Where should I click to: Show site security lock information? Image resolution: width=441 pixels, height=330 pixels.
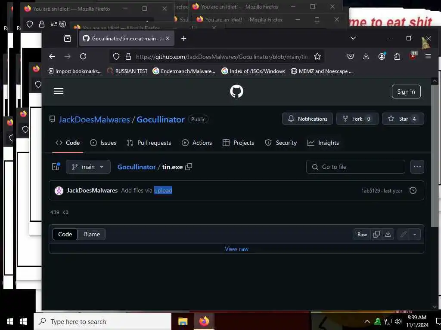click(128, 56)
